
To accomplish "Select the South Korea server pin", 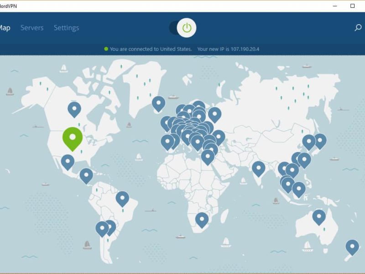I will [x=309, y=142].
